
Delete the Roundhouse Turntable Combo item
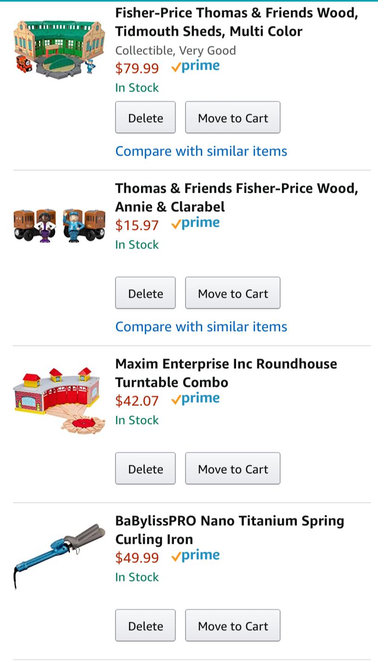(145, 469)
